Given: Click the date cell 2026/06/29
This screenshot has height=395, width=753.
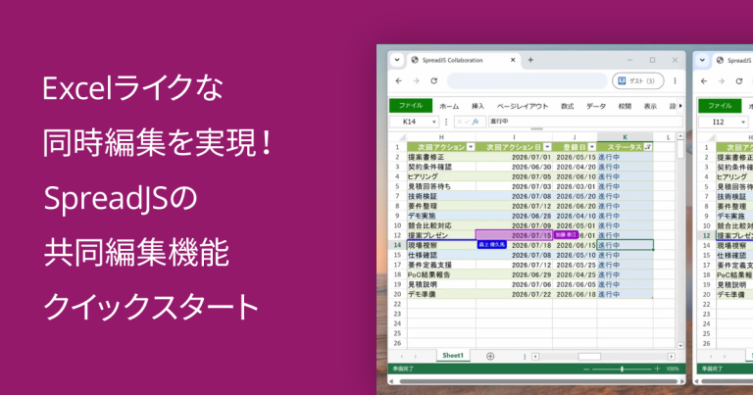Looking at the screenshot, I should [x=514, y=274].
